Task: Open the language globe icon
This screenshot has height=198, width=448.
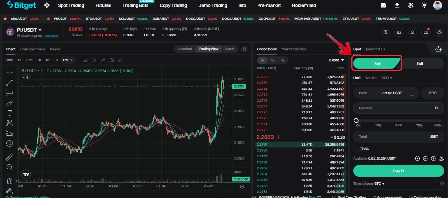Action: pos(411,5)
